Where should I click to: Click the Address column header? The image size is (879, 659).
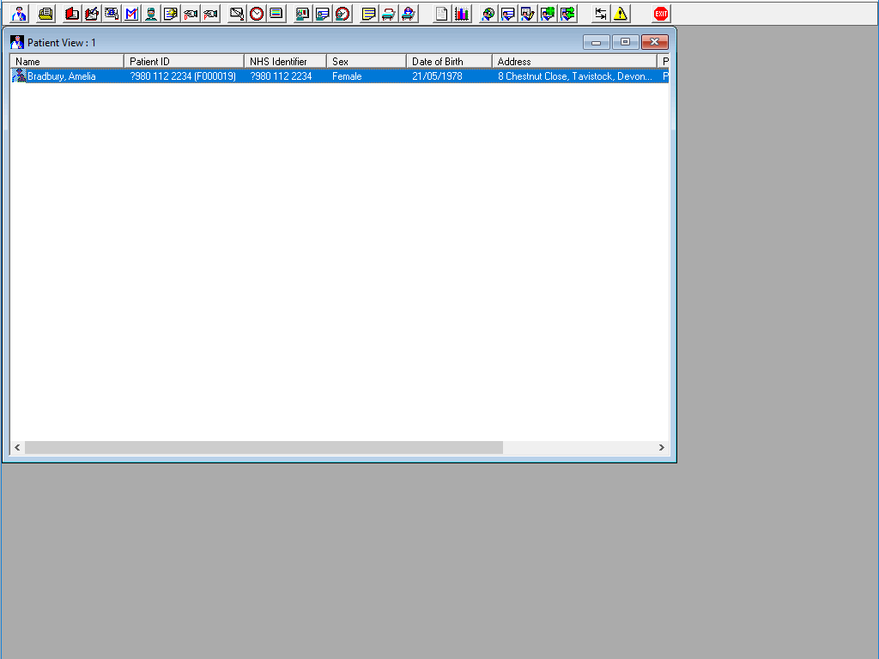pyautogui.click(x=574, y=61)
